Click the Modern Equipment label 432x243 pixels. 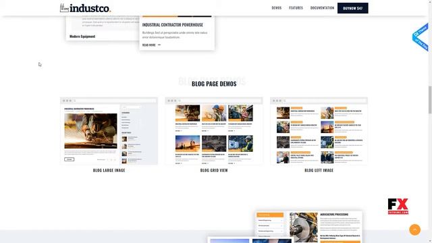tap(82, 36)
